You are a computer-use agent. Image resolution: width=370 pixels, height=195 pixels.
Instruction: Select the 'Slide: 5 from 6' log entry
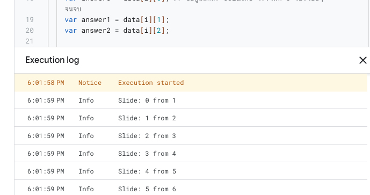191,189
